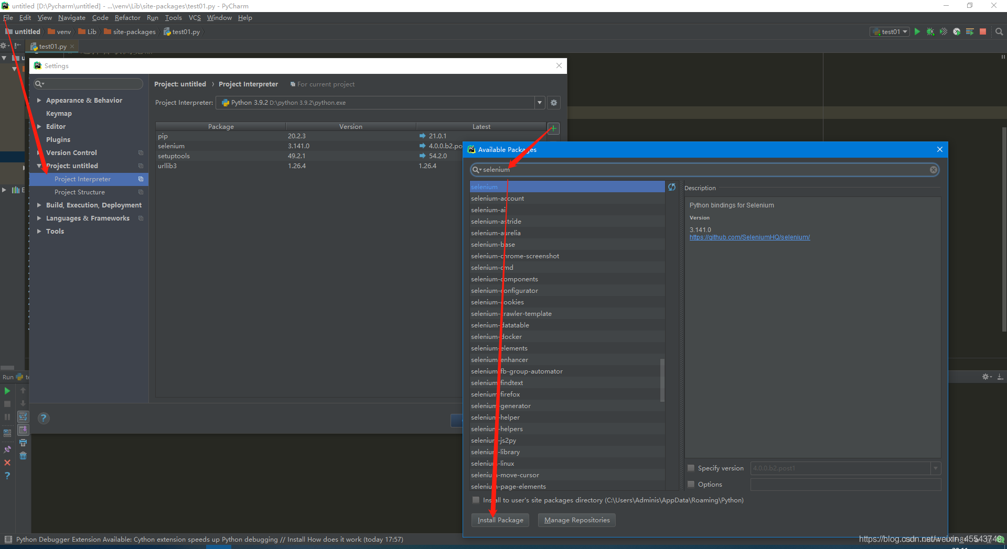Select selenium-base in package list

click(x=567, y=245)
